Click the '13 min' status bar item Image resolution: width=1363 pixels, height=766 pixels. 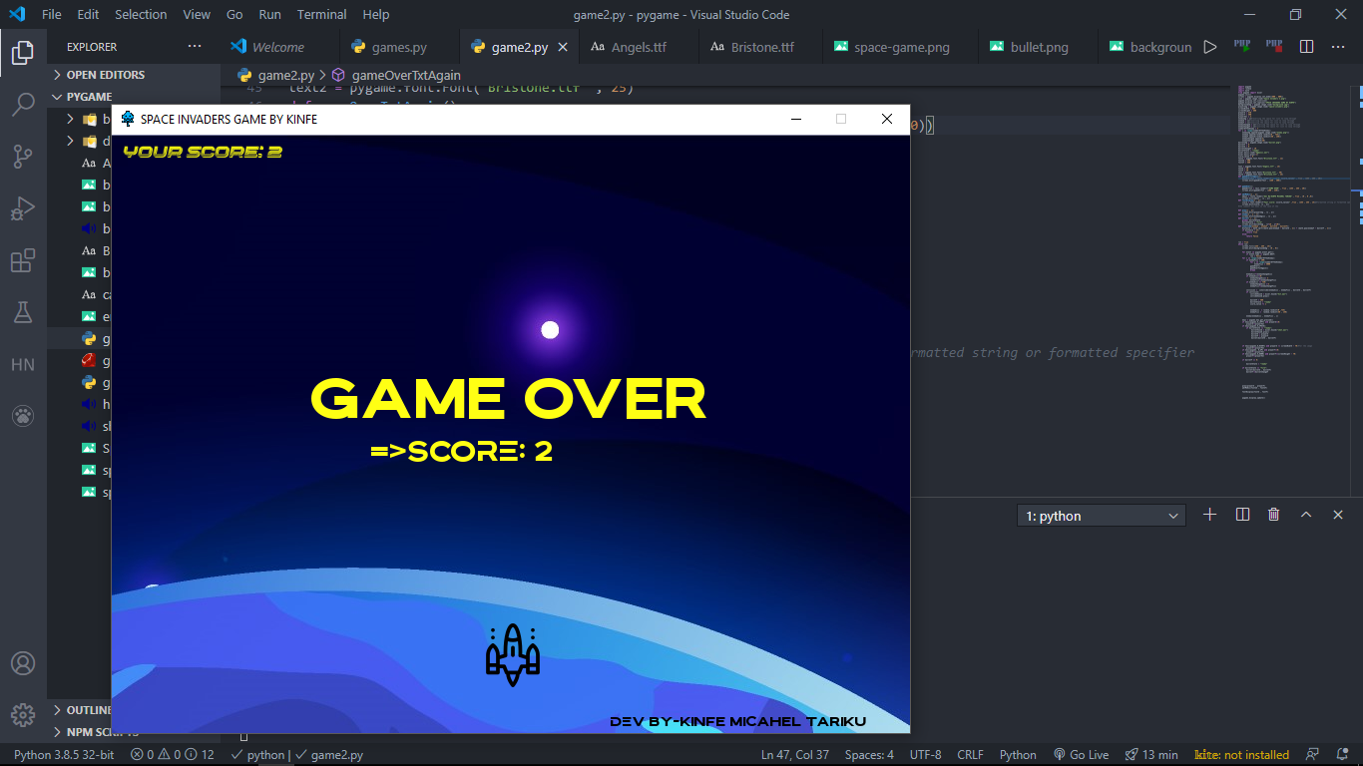[x=1151, y=755]
